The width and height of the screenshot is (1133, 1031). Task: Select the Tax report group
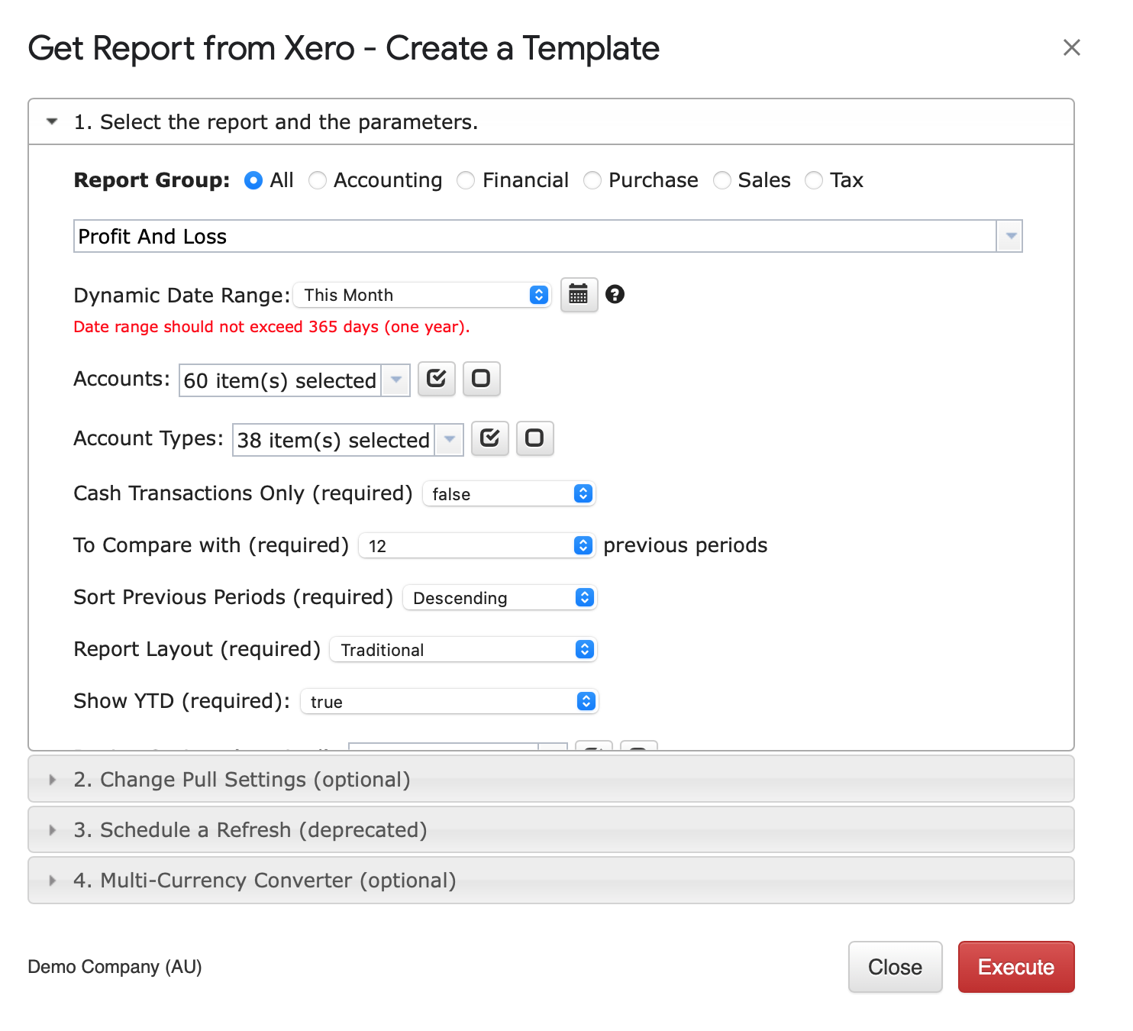pos(813,180)
